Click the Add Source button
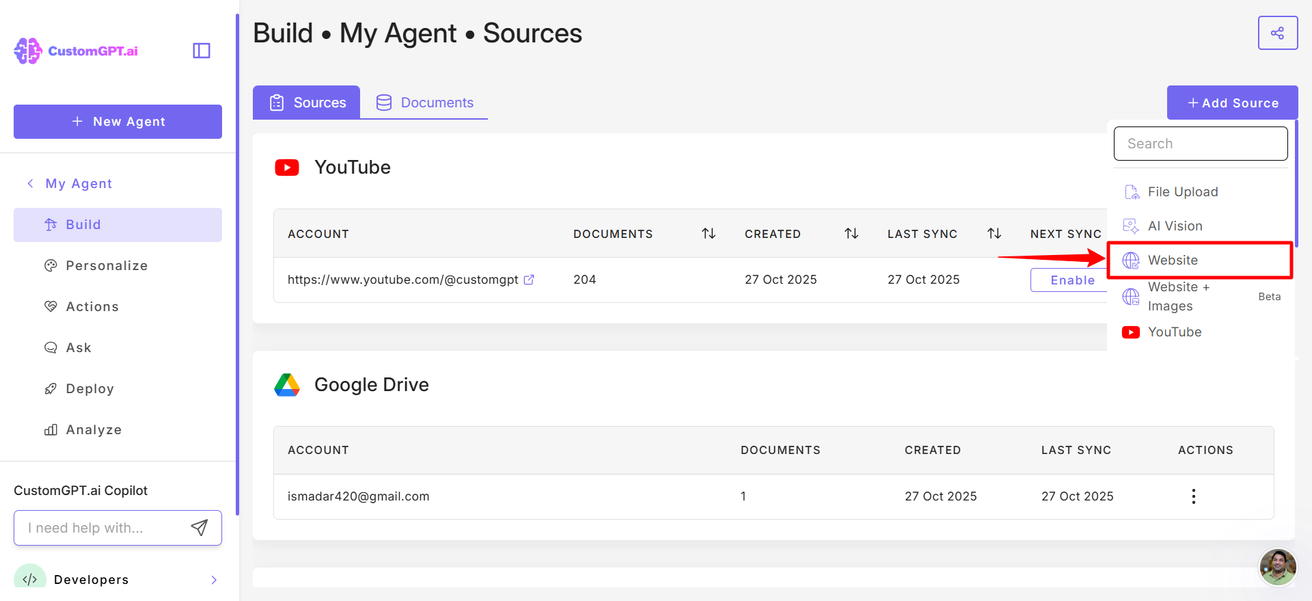The height and width of the screenshot is (601, 1312). tap(1232, 103)
